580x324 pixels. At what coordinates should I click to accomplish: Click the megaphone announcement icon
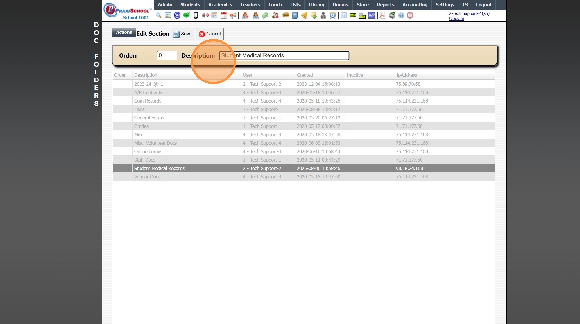(x=233, y=15)
